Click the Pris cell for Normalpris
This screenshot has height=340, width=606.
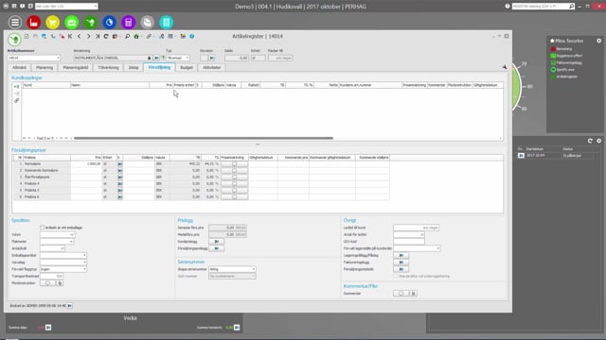point(86,163)
